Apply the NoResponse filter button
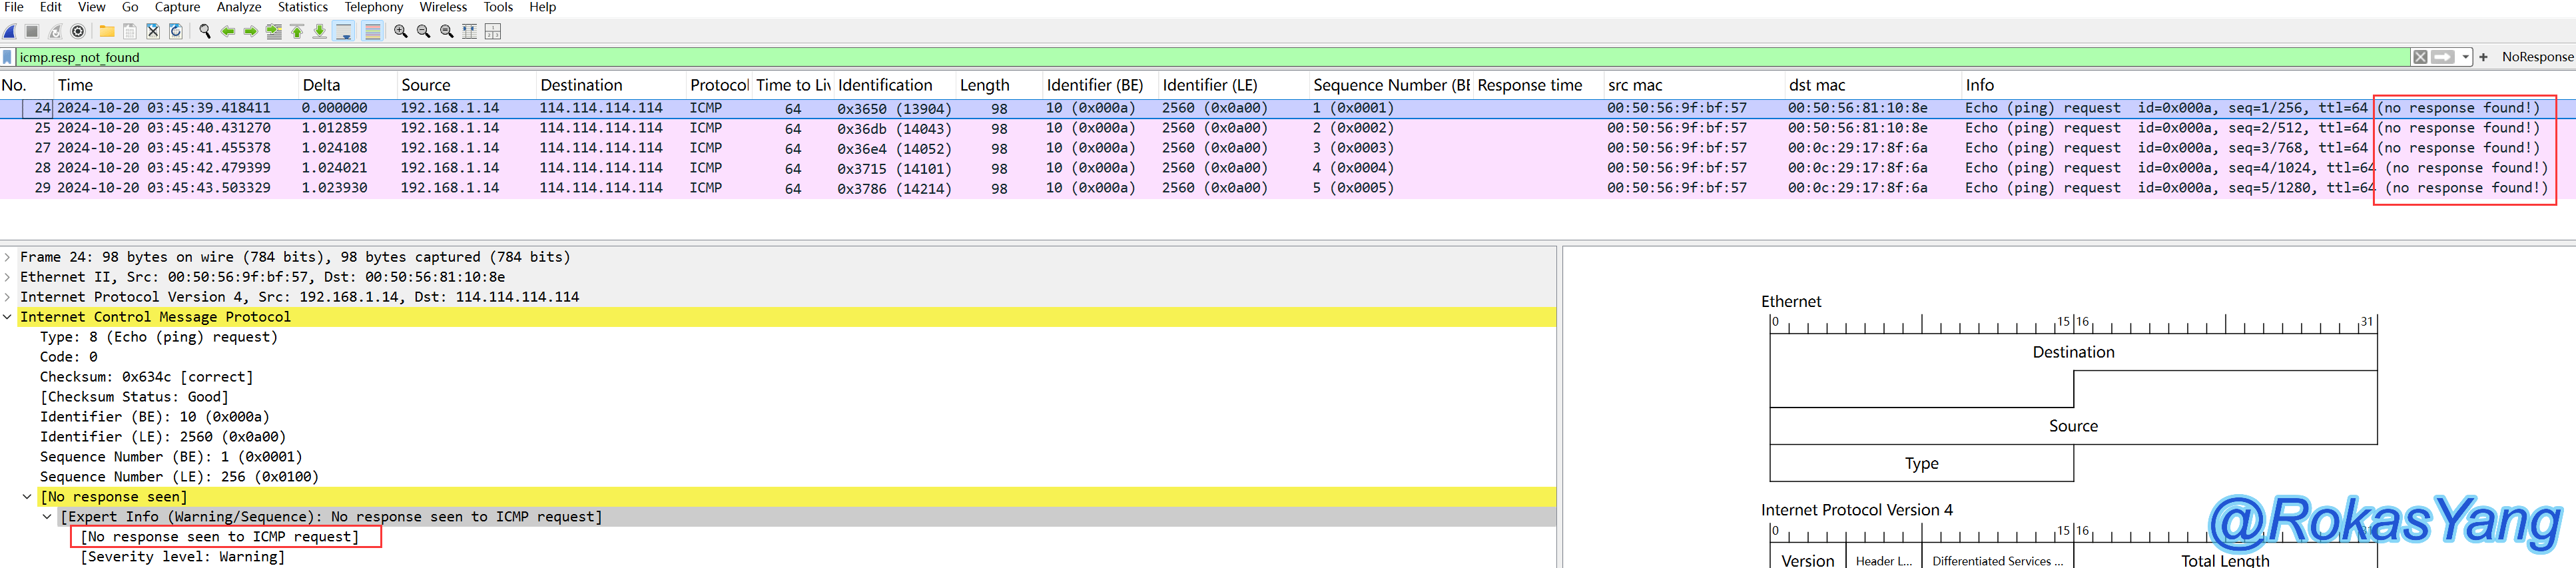This screenshot has width=2576, height=568. pyautogui.click(x=2537, y=57)
